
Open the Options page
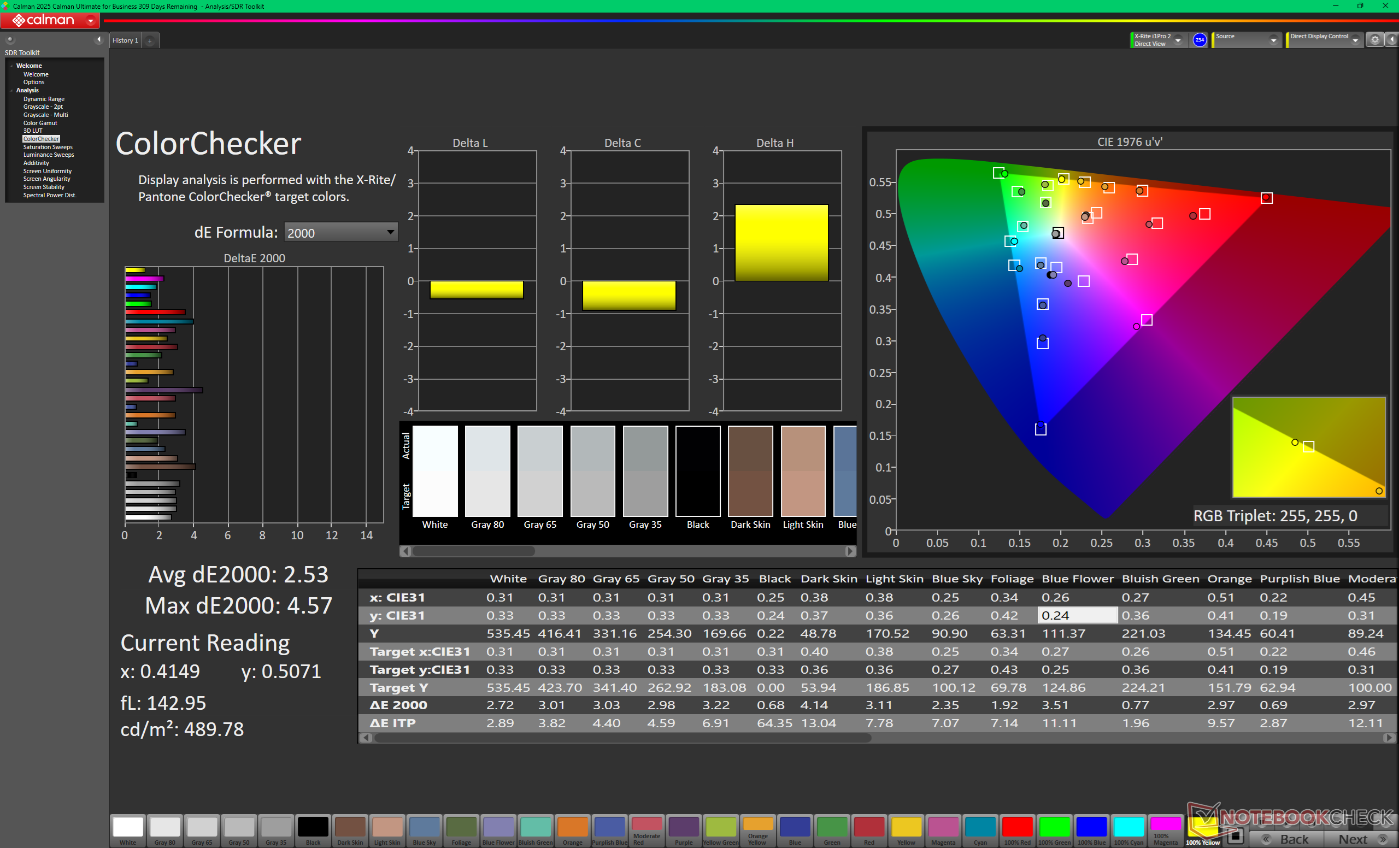33,83
